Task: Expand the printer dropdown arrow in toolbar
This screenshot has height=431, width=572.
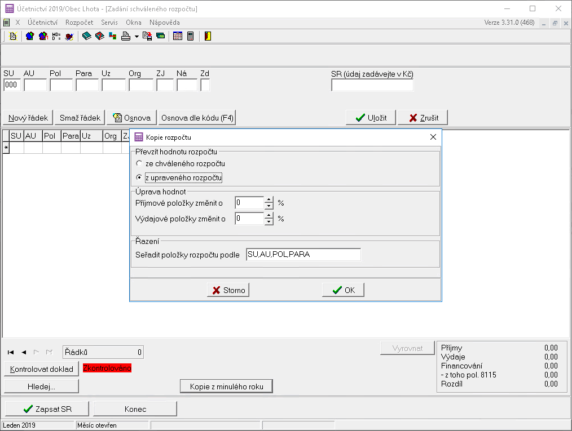Action: 137,37
